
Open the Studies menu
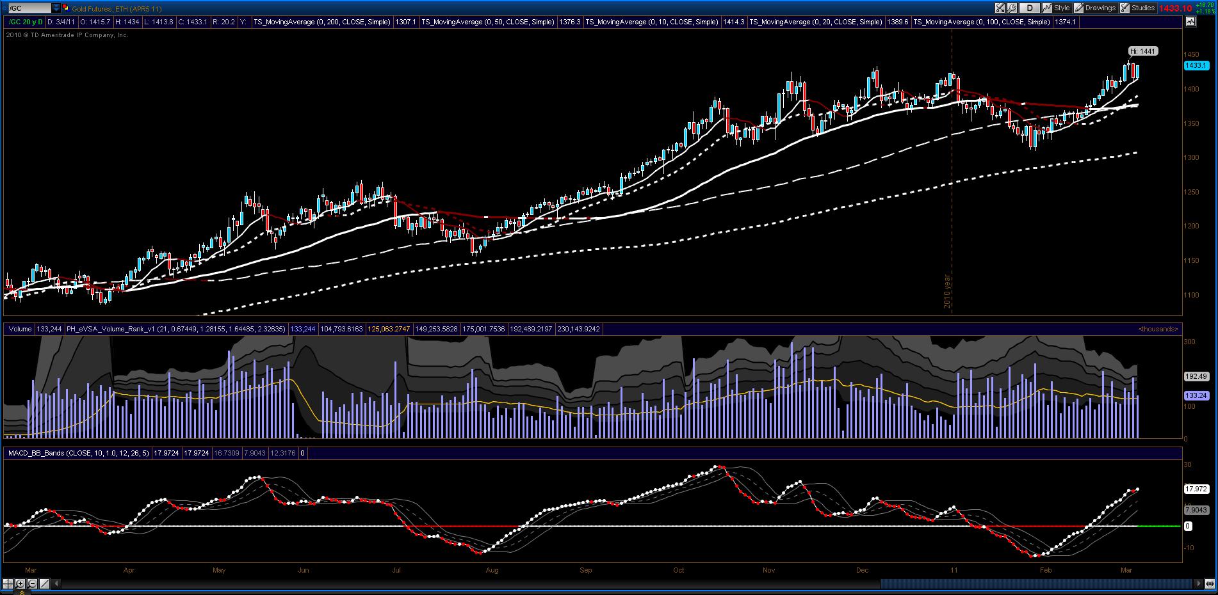click(1137, 8)
